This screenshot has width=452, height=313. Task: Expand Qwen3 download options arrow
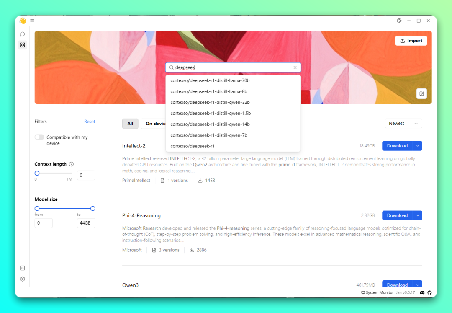pos(418,285)
